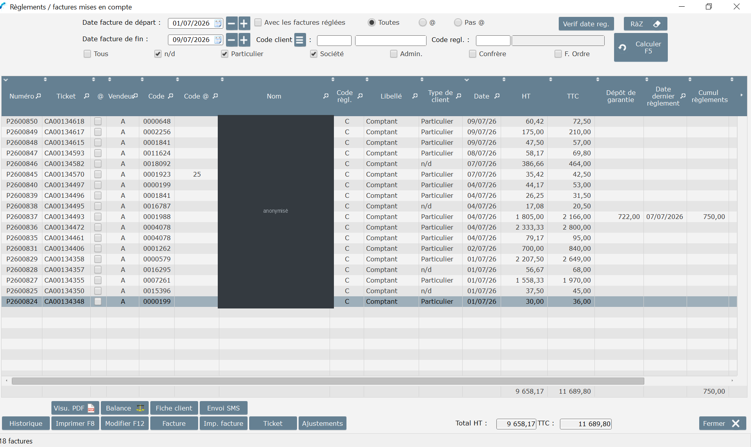This screenshot has height=447, width=751.
Task: Search in the Code @ column
Action: (215, 96)
